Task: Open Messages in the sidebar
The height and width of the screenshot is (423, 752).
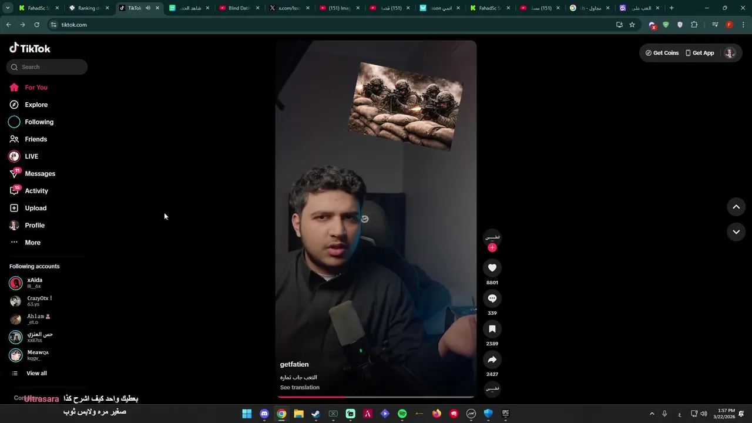Action: tap(32, 173)
